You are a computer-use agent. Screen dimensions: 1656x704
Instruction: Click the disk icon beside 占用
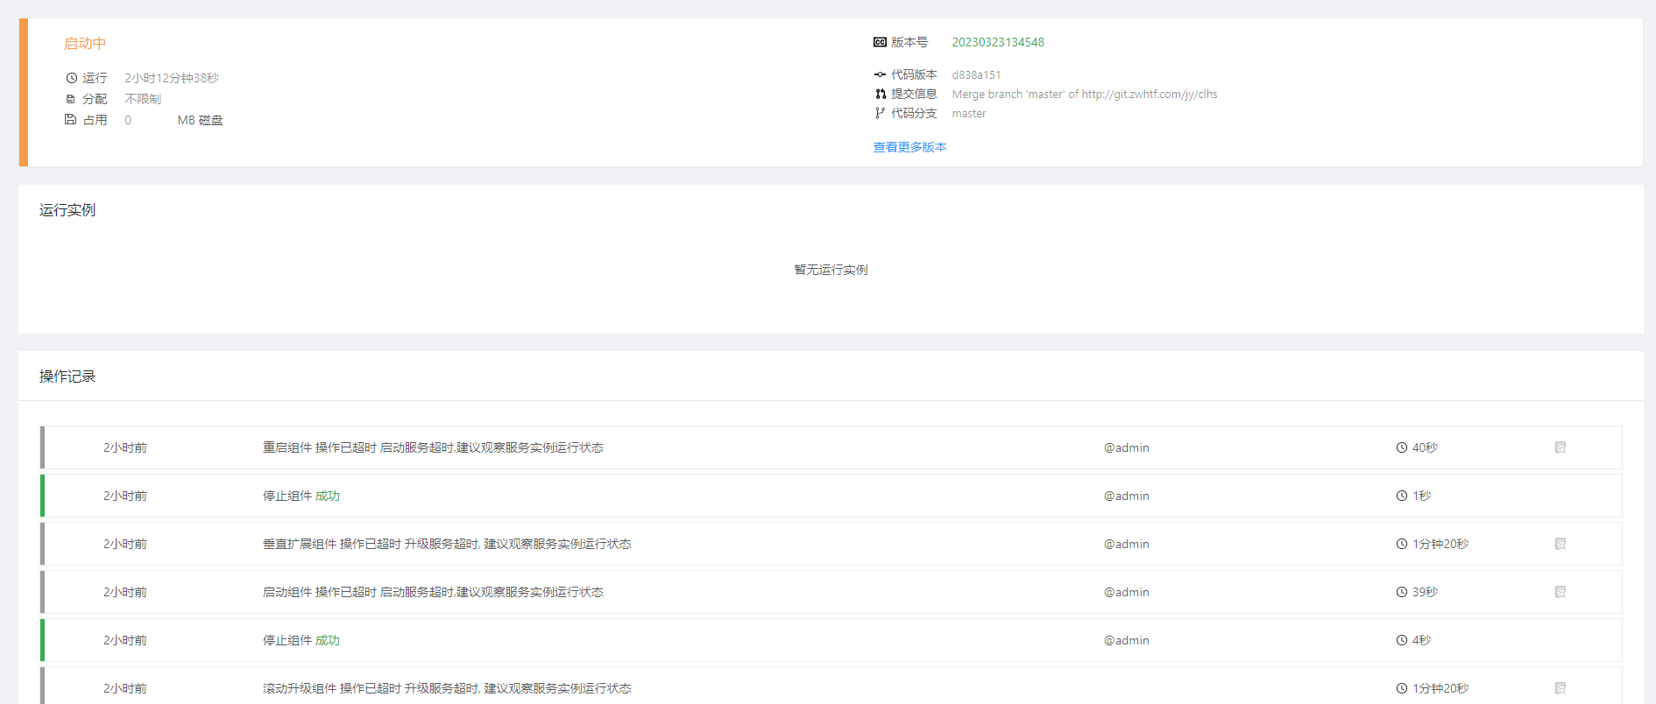[71, 120]
